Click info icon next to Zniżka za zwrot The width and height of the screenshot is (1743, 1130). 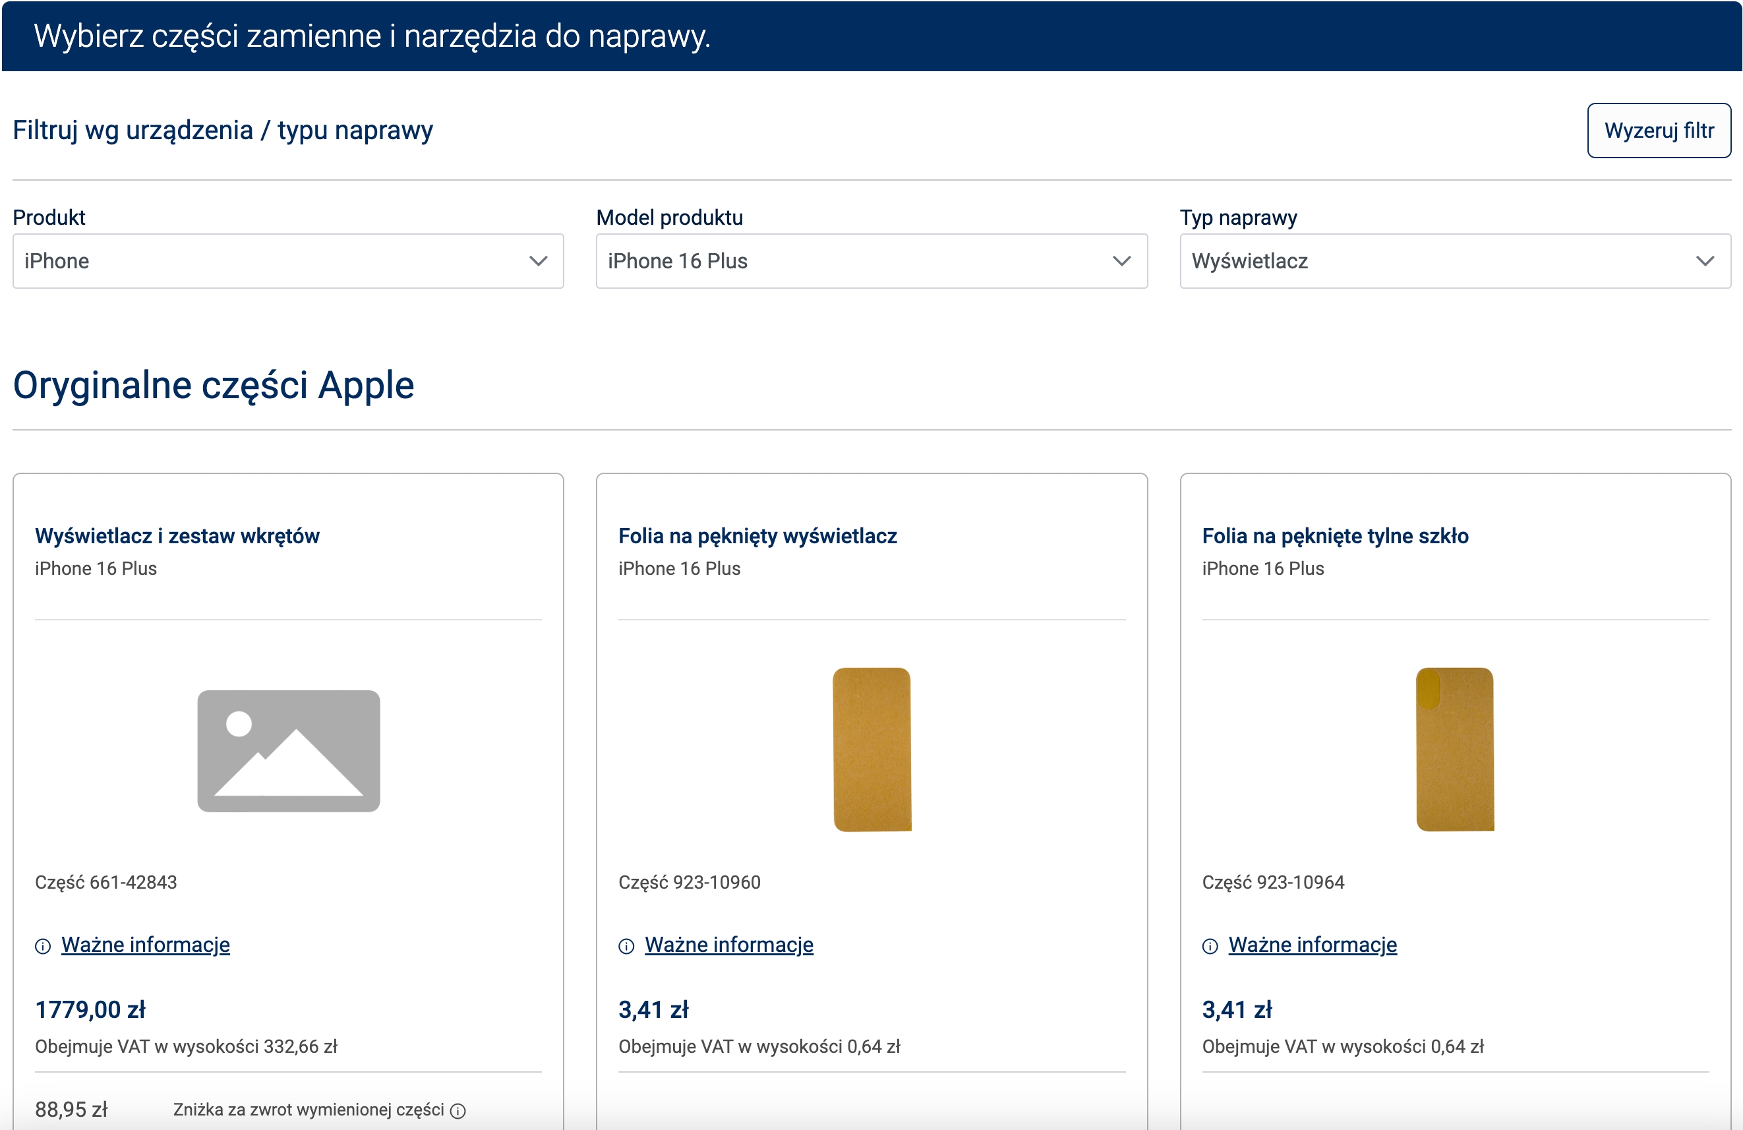(458, 1111)
